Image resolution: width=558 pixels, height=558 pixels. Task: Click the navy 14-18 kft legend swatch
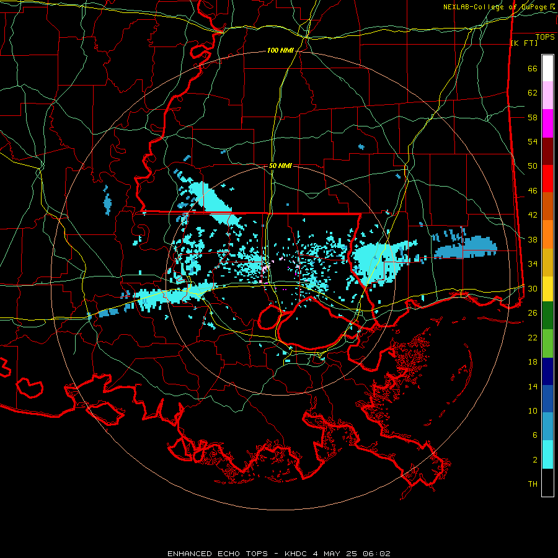tap(547, 371)
